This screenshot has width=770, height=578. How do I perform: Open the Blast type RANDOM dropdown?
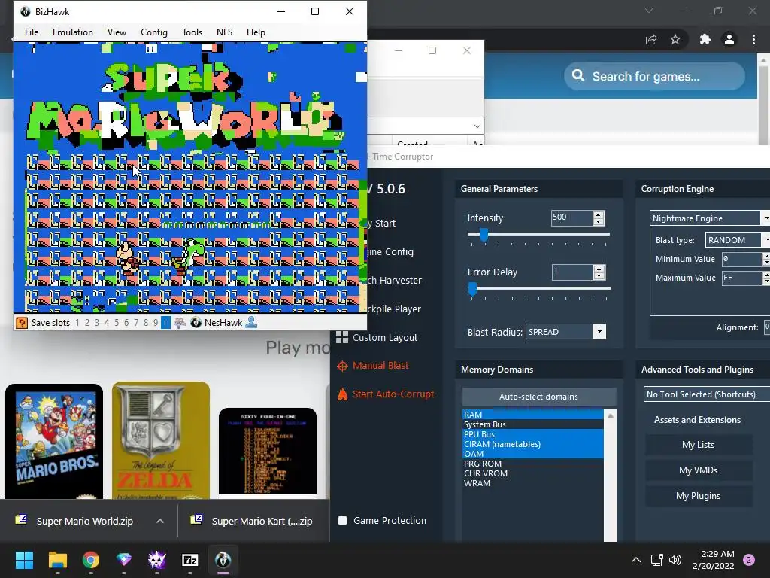click(x=766, y=240)
